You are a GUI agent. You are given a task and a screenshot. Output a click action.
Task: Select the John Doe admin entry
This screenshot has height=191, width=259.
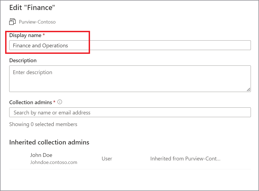(41, 155)
